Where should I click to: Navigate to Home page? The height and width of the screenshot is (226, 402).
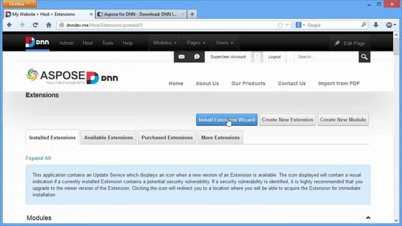[176, 83]
